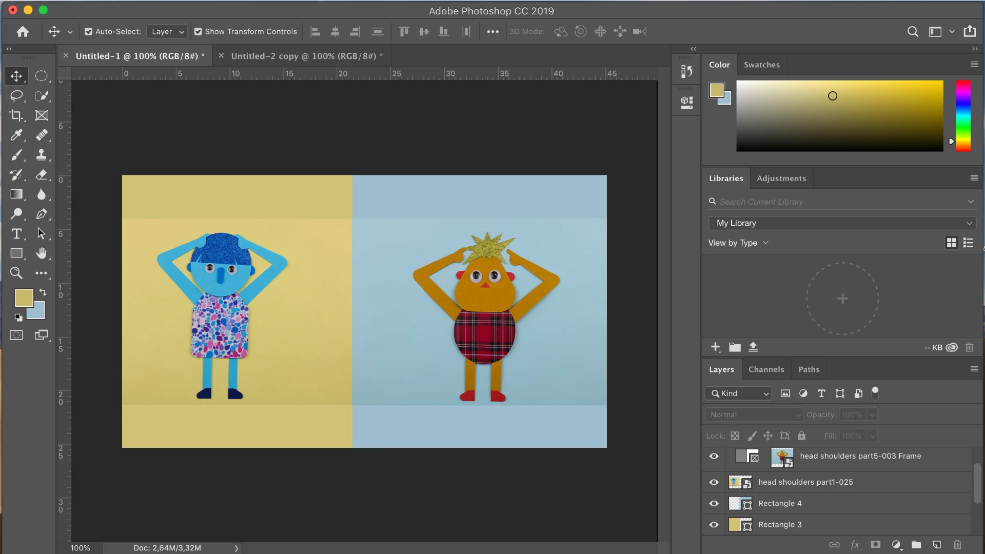Uncheck the Auto-Select checkbox
985x554 pixels.
[89, 32]
